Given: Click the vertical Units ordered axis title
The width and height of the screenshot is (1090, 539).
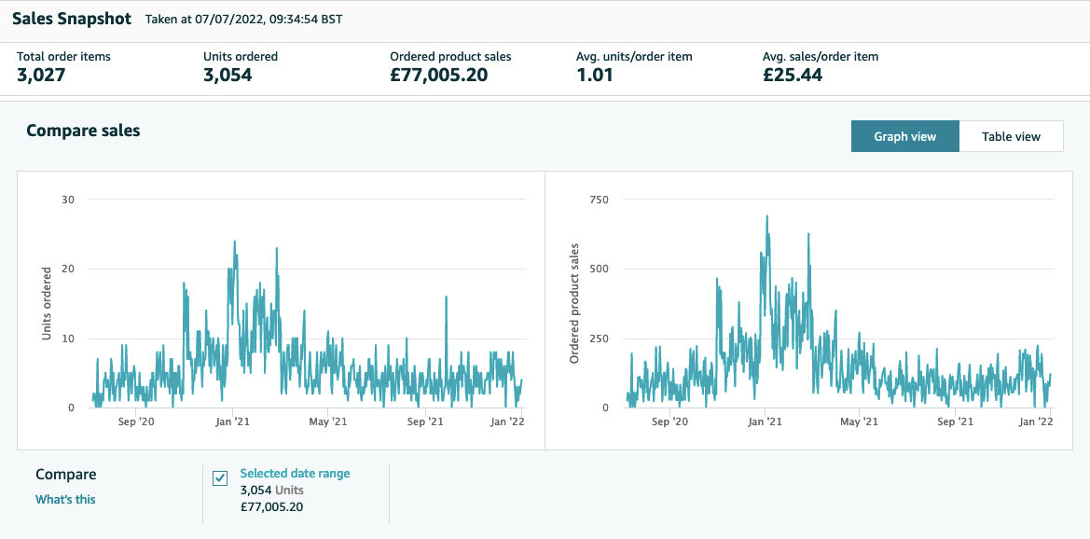Looking at the screenshot, I should 48,303.
